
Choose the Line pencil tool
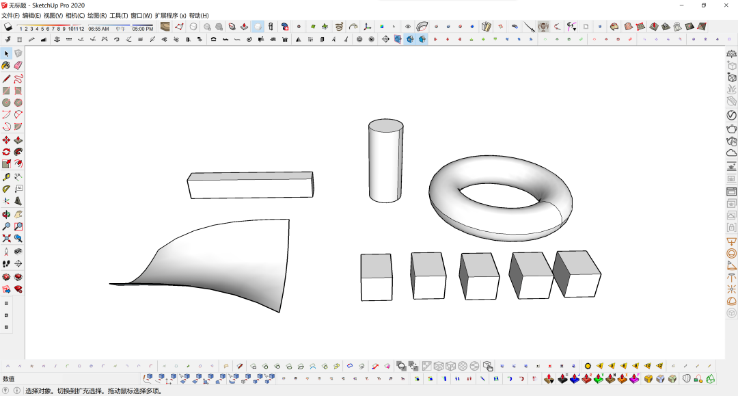pos(6,78)
